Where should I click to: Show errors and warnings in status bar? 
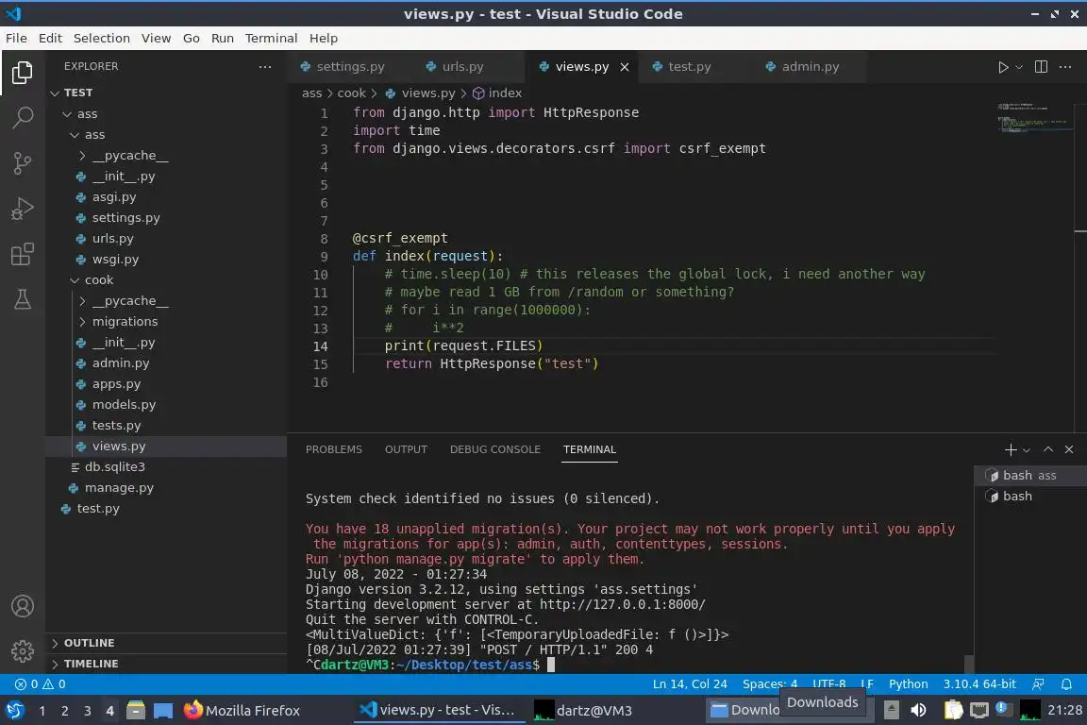[41, 684]
